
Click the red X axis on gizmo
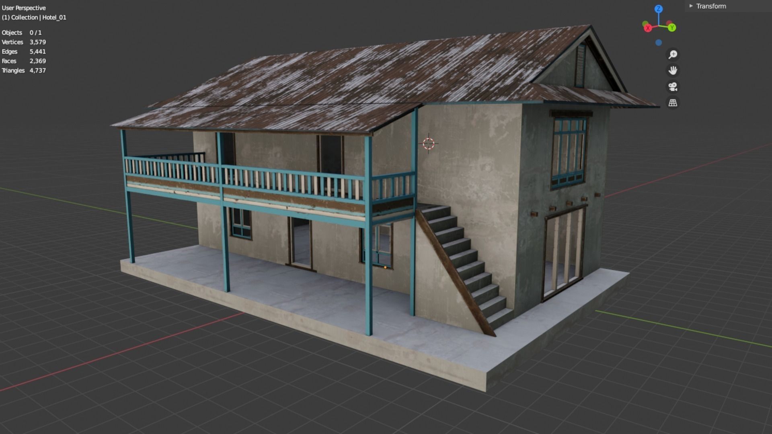tap(648, 28)
